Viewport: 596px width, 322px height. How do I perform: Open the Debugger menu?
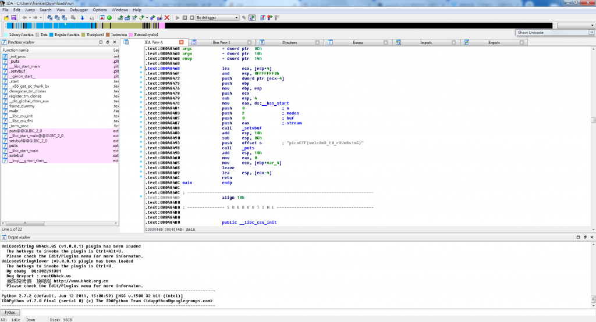click(x=79, y=10)
